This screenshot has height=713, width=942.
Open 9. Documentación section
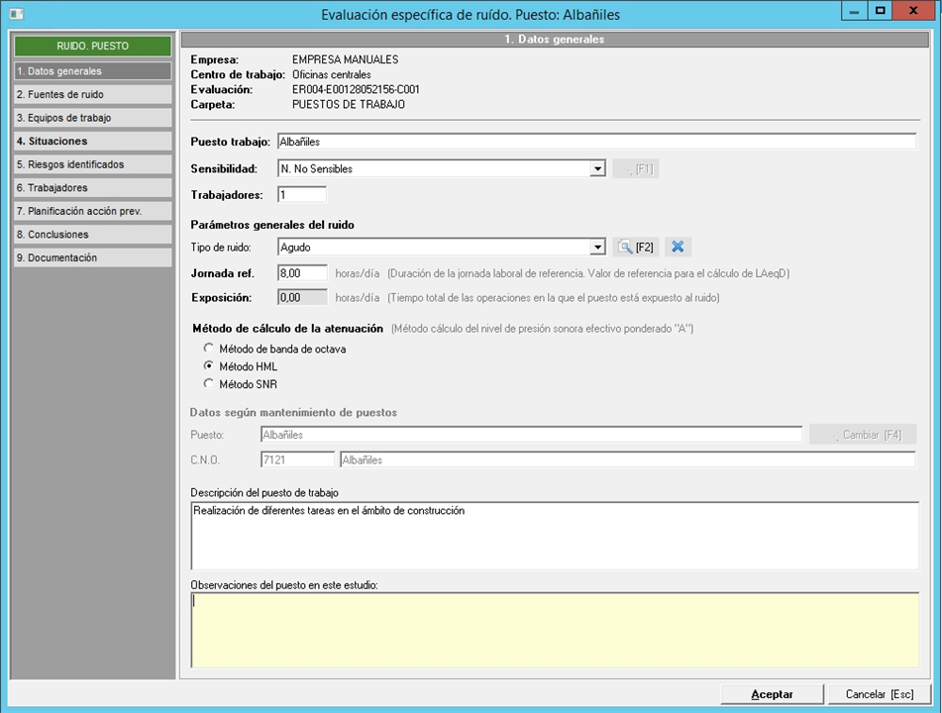91,257
